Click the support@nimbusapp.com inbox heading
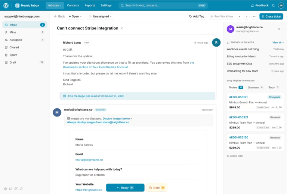This screenshot has width=287, height=194. (22, 16)
